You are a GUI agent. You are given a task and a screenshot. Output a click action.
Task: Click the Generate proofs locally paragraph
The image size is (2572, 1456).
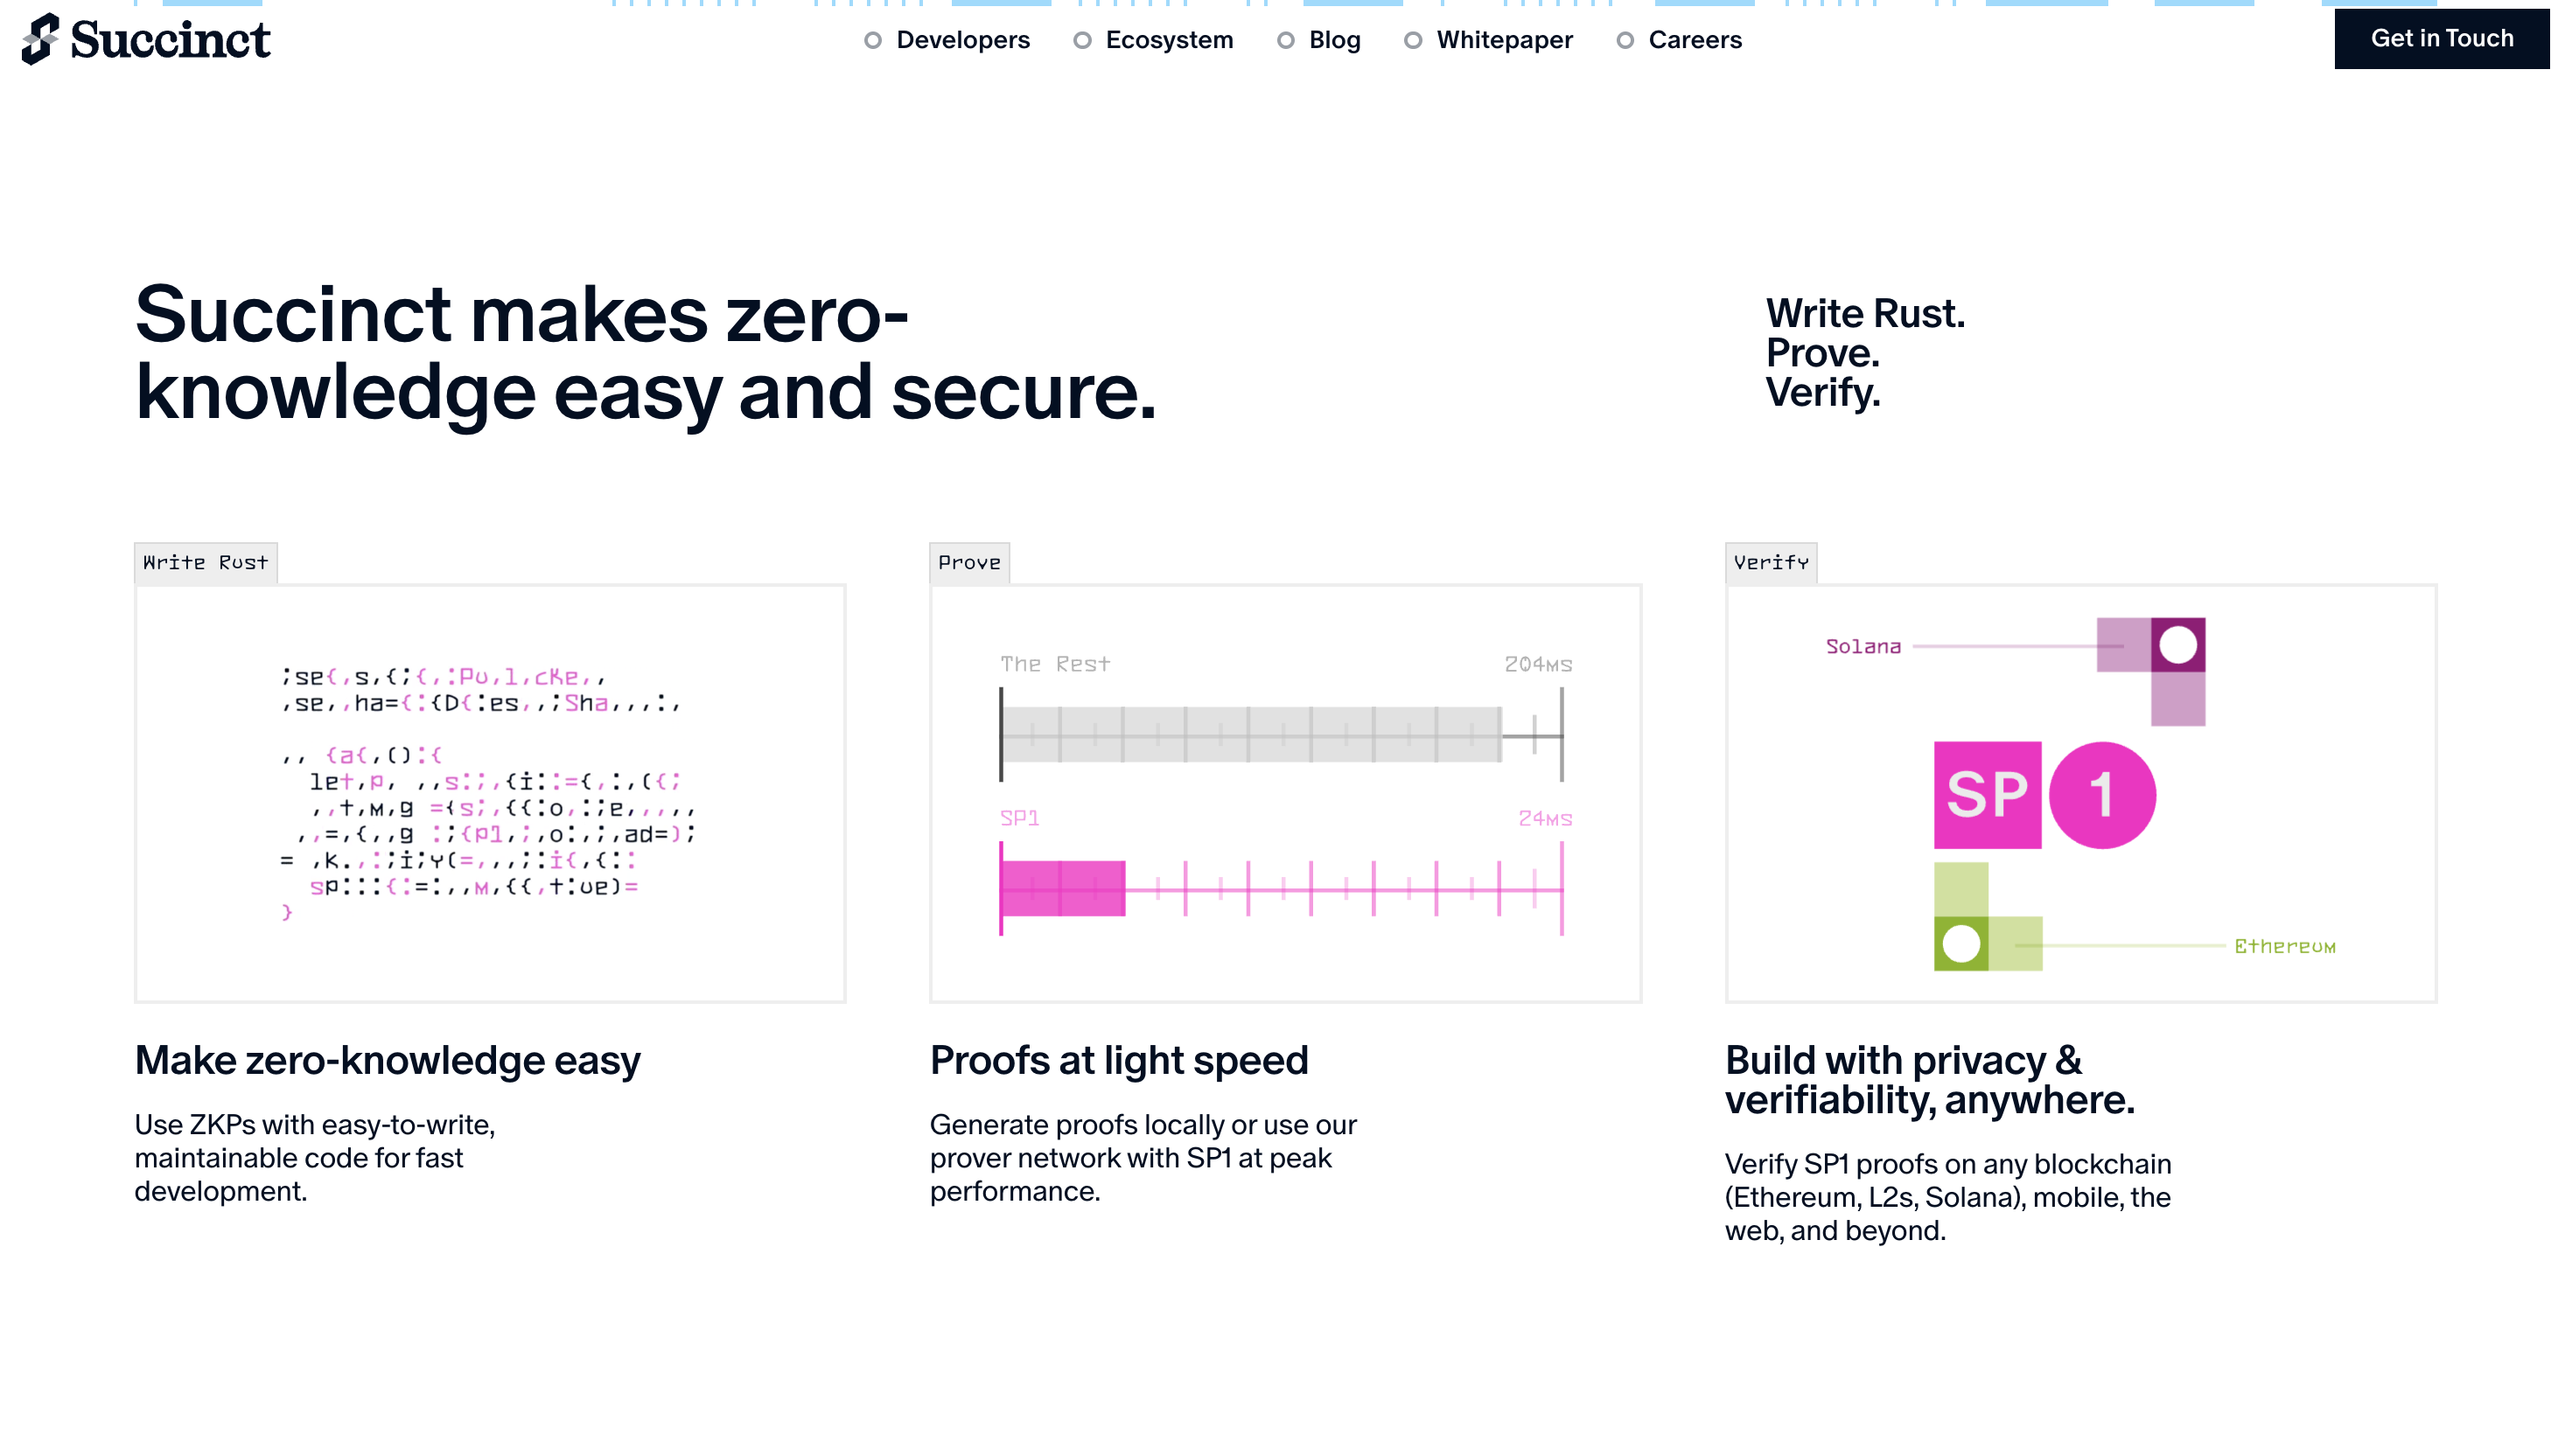1143,1158
